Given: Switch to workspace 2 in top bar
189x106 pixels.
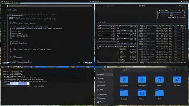Looking at the screenshot, I should (x=6, y=1).
